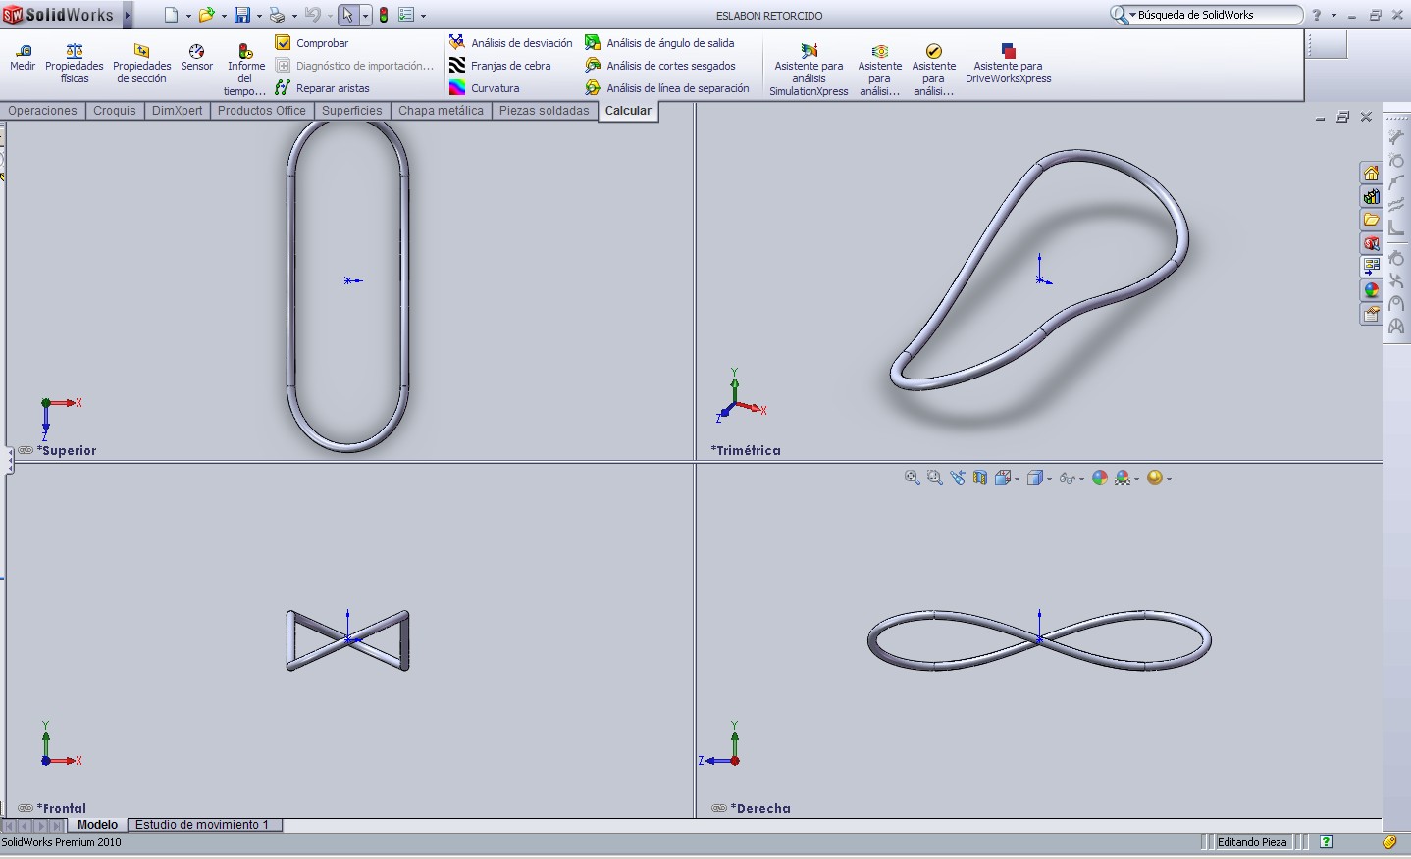The image size is (1411, 859).
Task: Open Custom Properties task pane tab
Action: [1371, 314]
